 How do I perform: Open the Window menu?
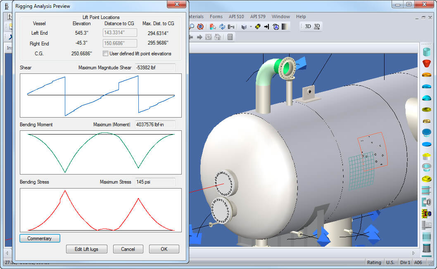(x=281, y=17)
